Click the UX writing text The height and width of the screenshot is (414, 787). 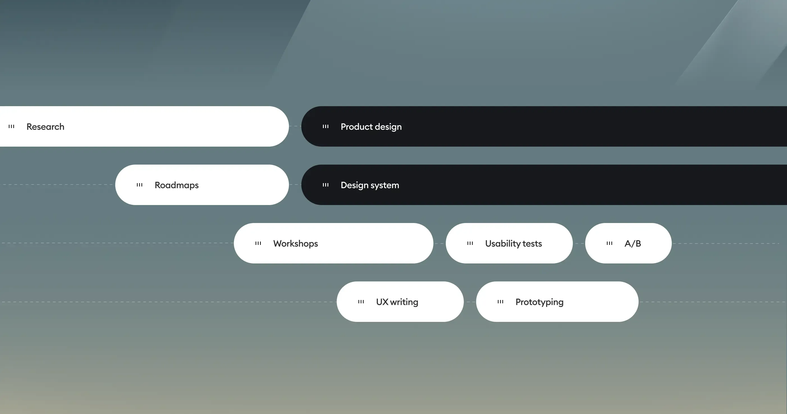coord(397,302)
